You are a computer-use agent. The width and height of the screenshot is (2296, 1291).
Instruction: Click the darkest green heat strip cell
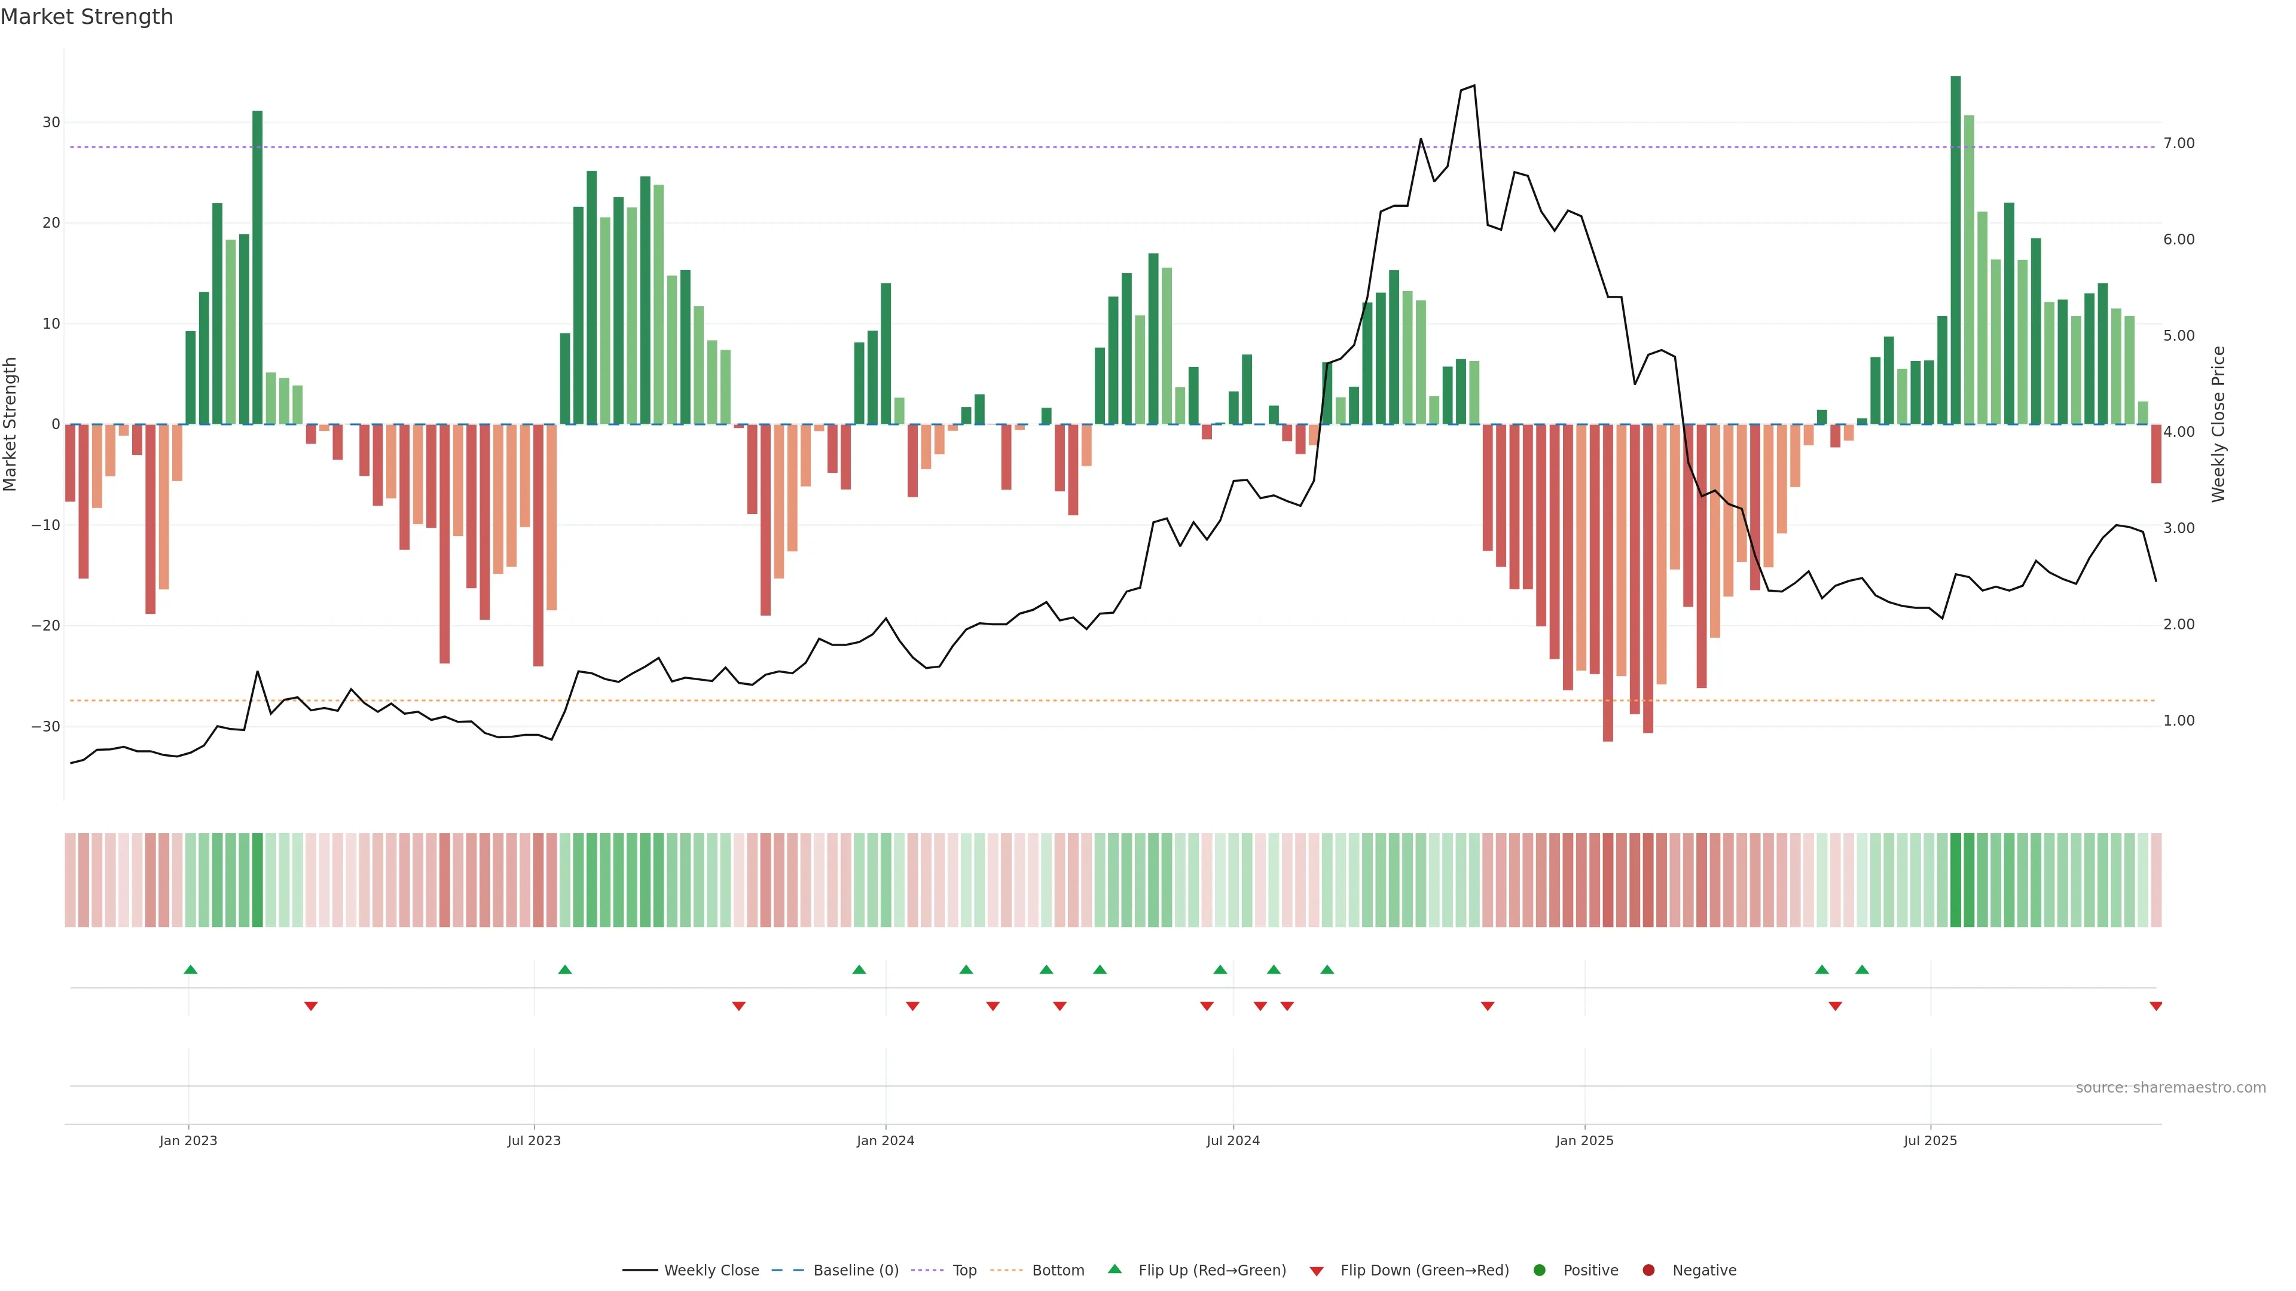point(1956,879)
